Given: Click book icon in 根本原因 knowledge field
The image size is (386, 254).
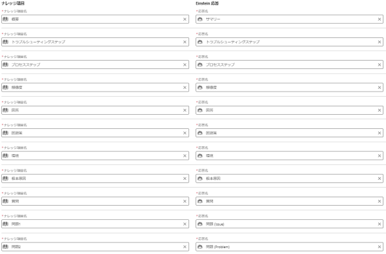Looking at the screenshot, I should pyautogui.click(x=5, y=179).
